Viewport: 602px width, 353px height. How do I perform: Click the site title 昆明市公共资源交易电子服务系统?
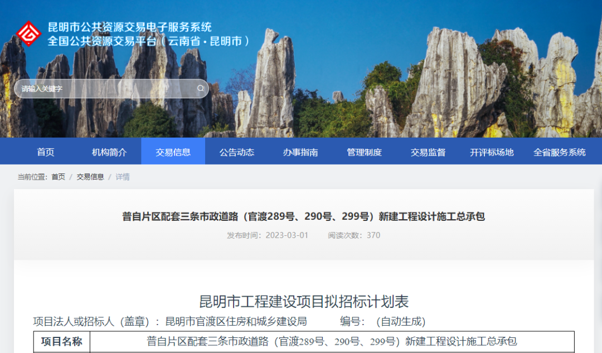(130, 27)
